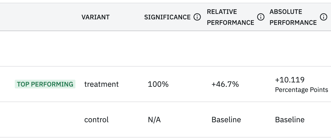Open the Relative Performance info icon

(261, 17)
